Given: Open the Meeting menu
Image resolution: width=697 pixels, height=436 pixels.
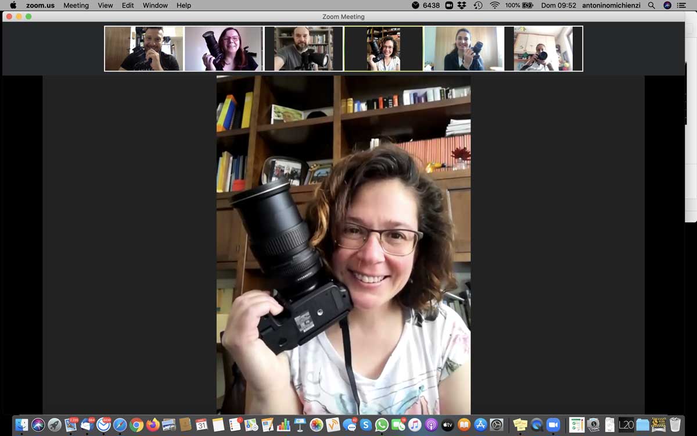Looking at the screenshot, I should click(76, 5).
